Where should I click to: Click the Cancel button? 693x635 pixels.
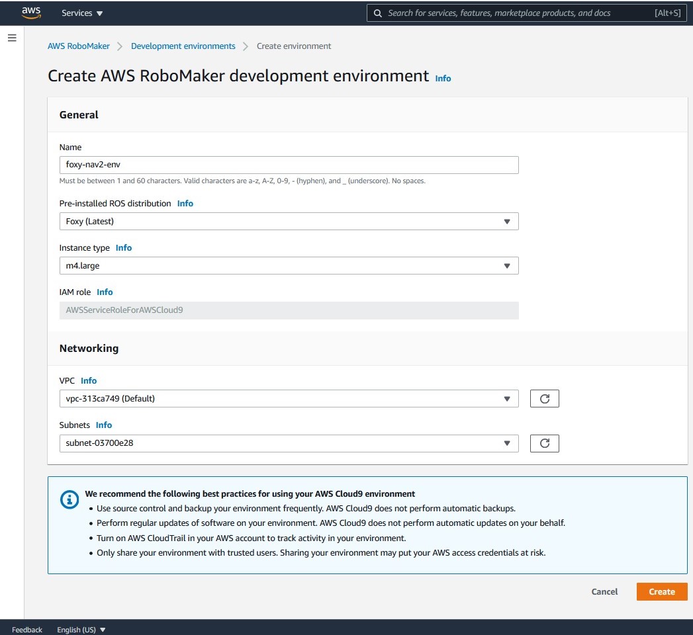click(604, 592)
